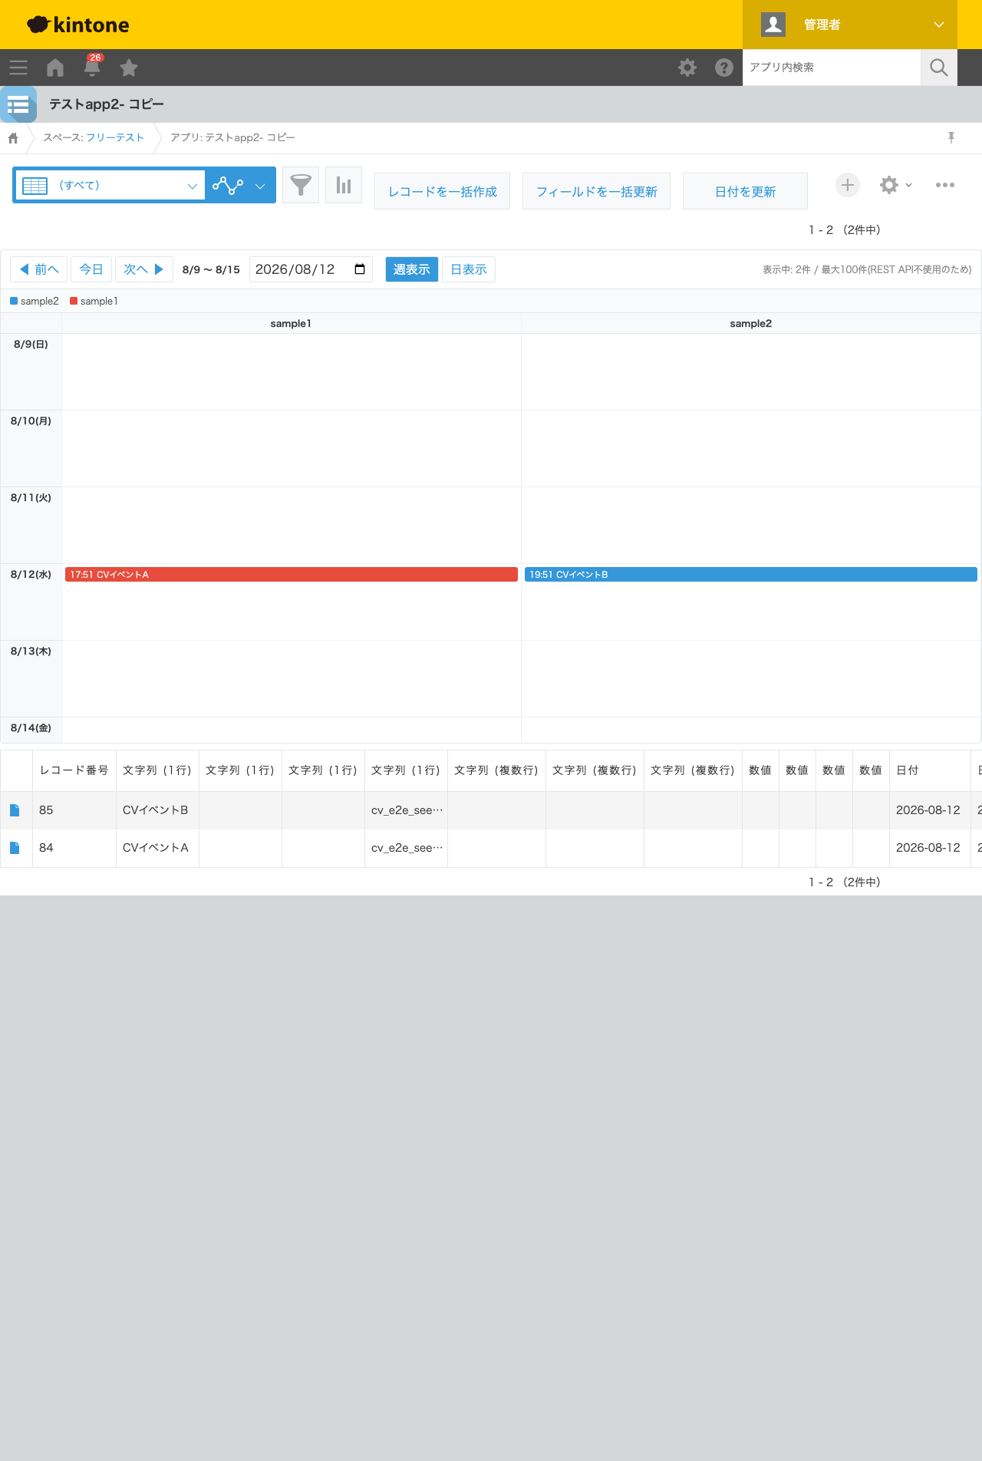Image resolution: width=982 pixels, height=1461 pixels.
Task: Open notifications bell with 26 badge
Action: [92, 66]
